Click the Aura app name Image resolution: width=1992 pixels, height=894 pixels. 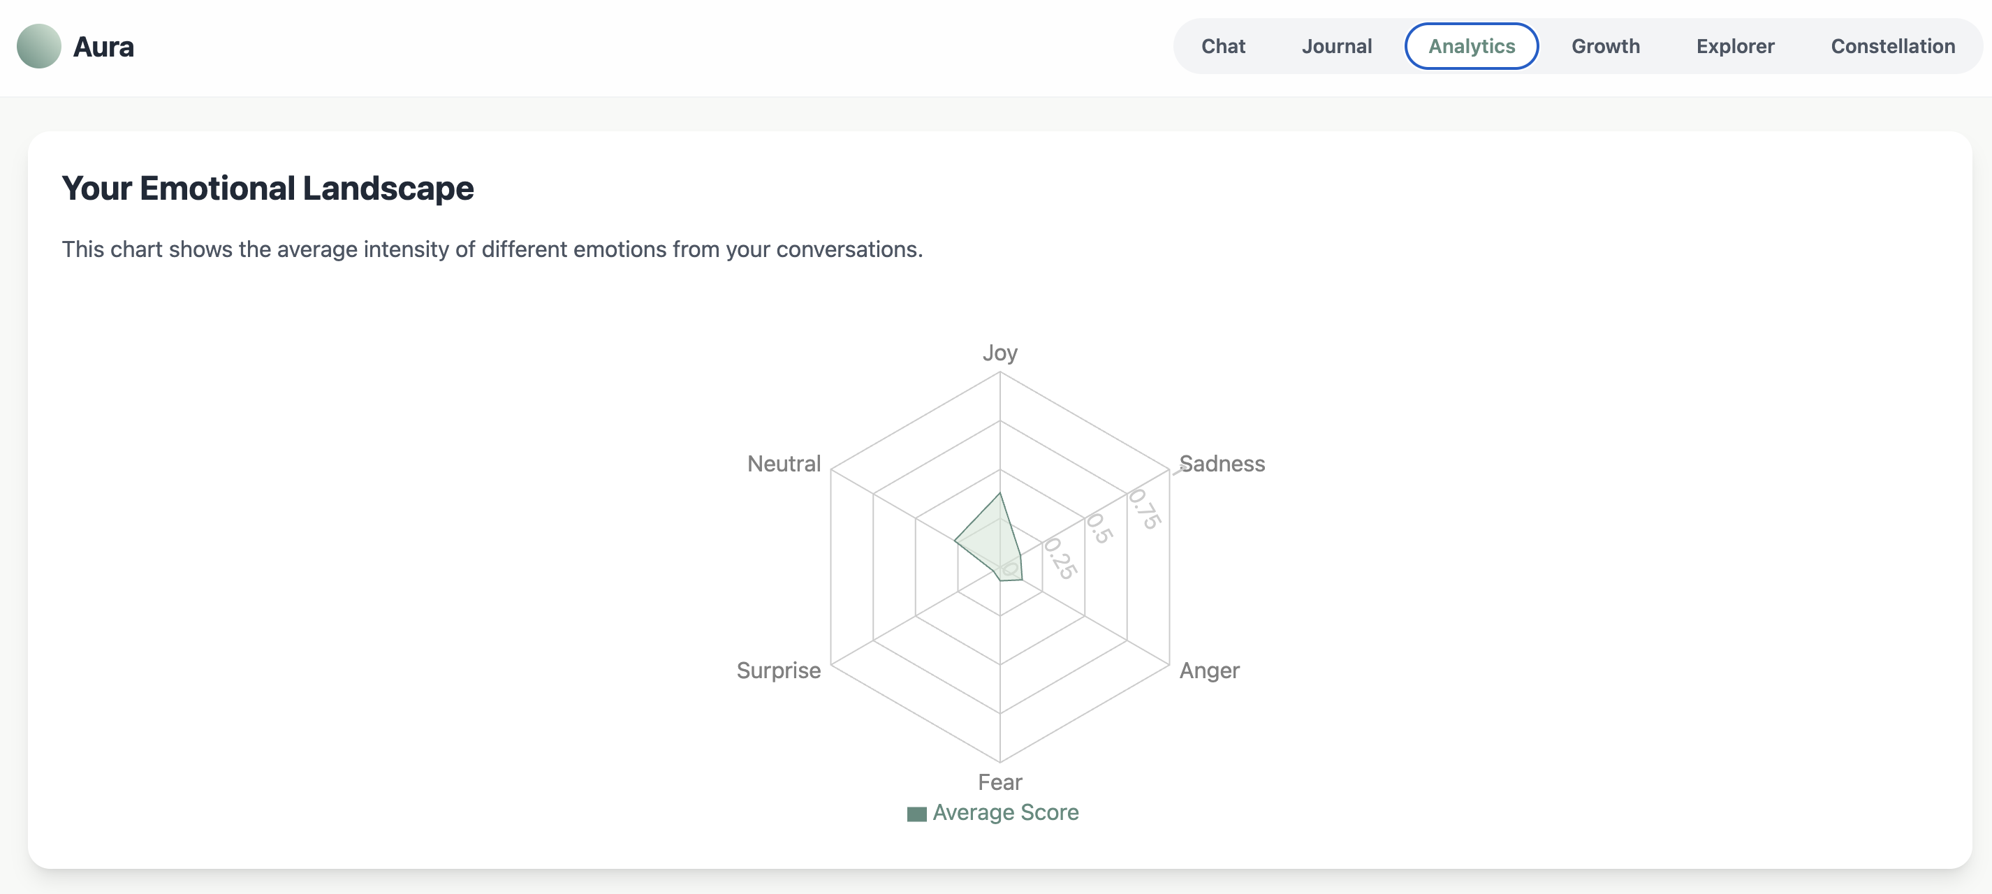pyautogui.click(x=103, y=47)
